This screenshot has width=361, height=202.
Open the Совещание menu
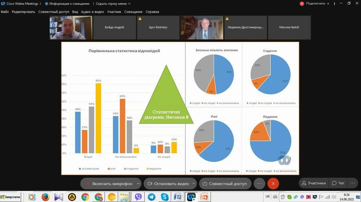tap(133, 12)
